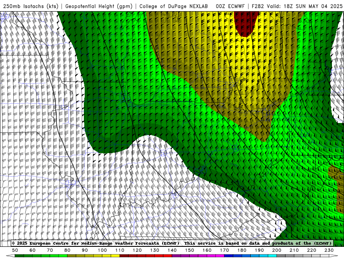Click the "00Z ECMWF" model run label

point(230,6)
